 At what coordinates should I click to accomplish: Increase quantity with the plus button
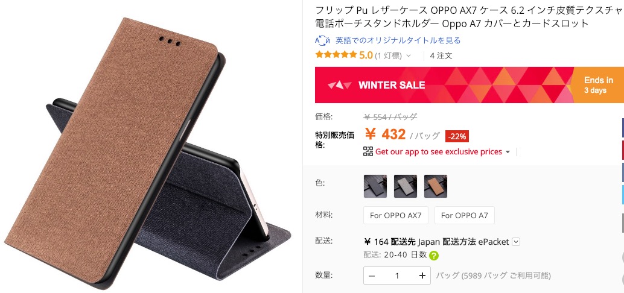tap(422, 276)
